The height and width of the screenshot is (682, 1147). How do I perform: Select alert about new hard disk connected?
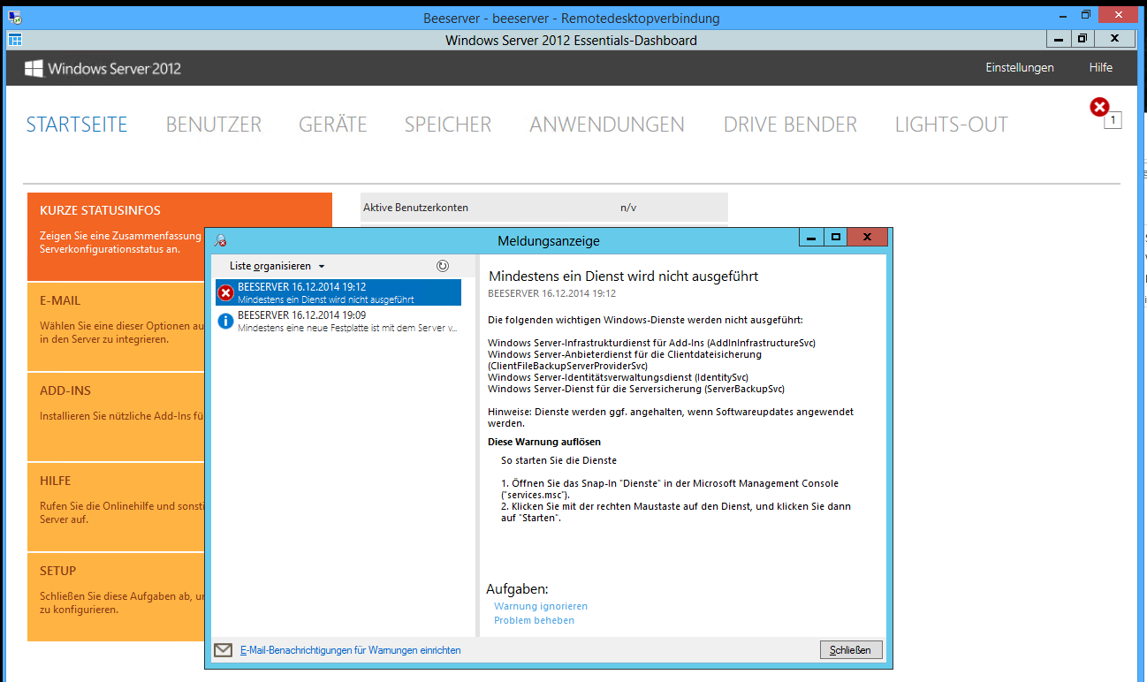[338, 321]
